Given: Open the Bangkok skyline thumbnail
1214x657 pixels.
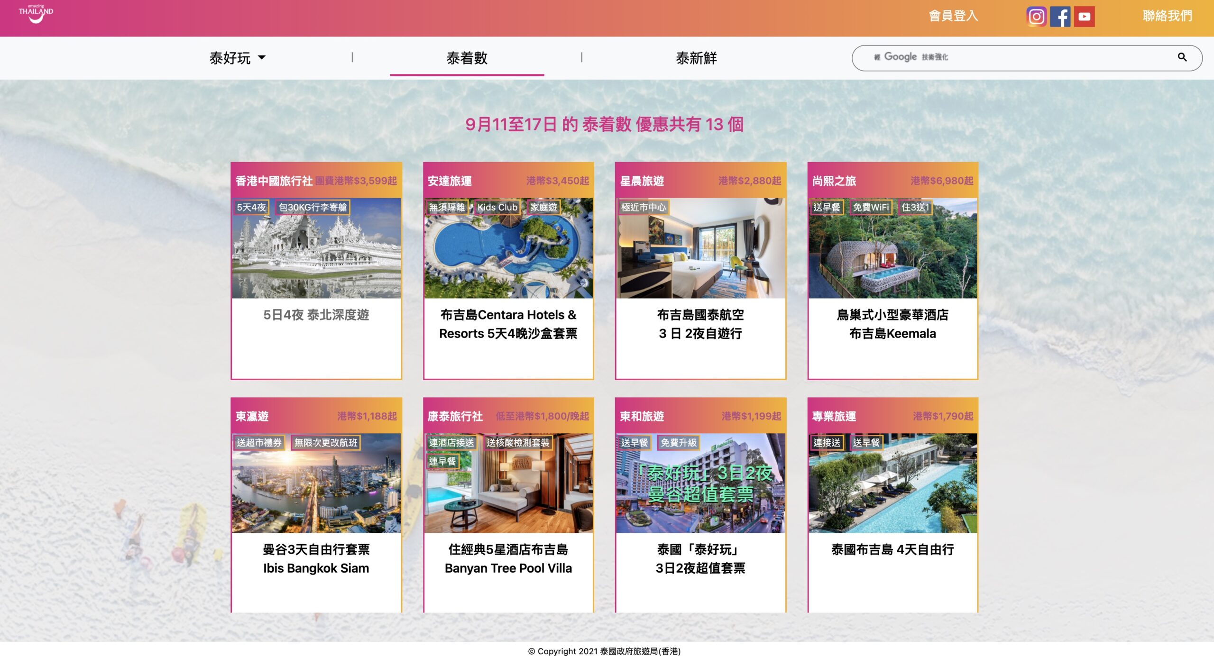Looking at the screenshot, I should (x=316, y=483).
